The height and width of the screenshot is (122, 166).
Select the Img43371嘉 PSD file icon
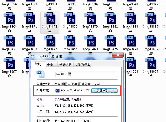(x=30, y=18)
